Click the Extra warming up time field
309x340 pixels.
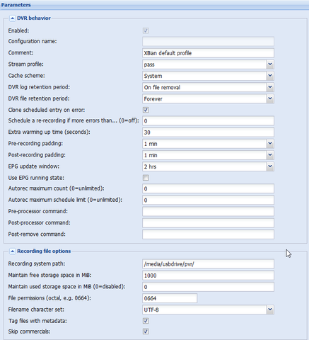click(x=208, y=132)
